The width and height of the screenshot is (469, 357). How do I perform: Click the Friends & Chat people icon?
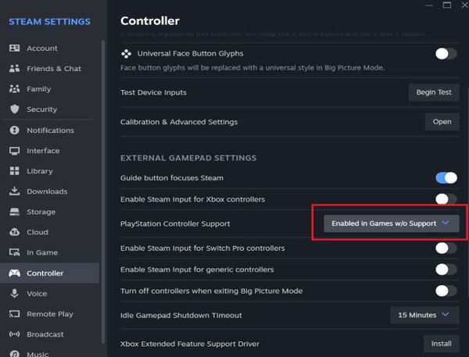[14, 69]
